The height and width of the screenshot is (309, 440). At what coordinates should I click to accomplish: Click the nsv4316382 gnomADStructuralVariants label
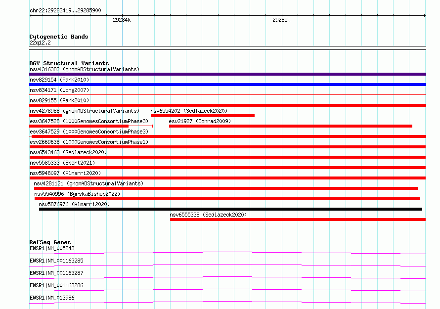click(85, 69)
